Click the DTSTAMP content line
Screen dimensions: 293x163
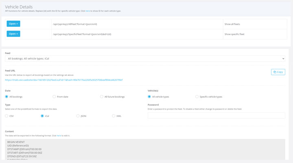pyautogui.click(x=24, y=149)
